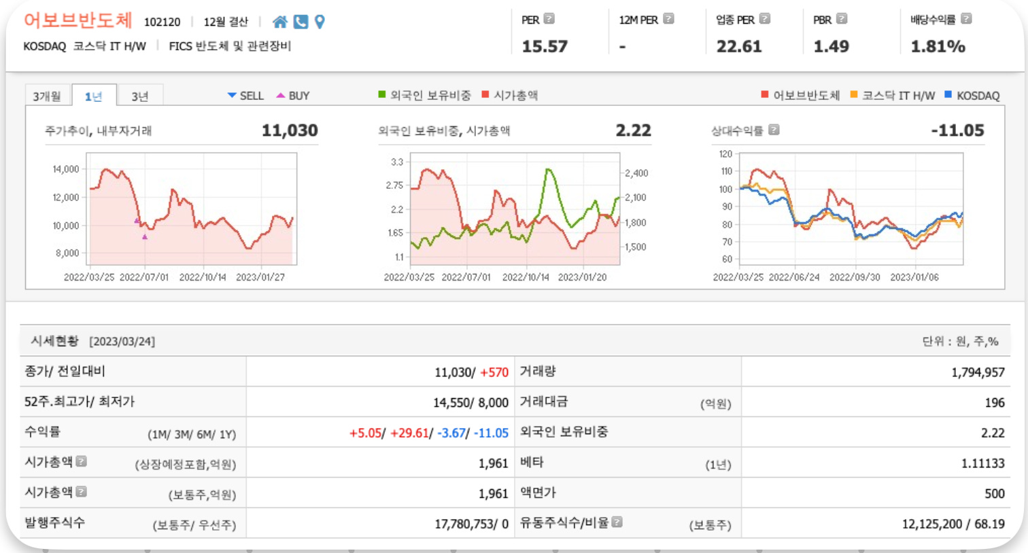Click the 시세현황 [2023/03/24] header

93,341
